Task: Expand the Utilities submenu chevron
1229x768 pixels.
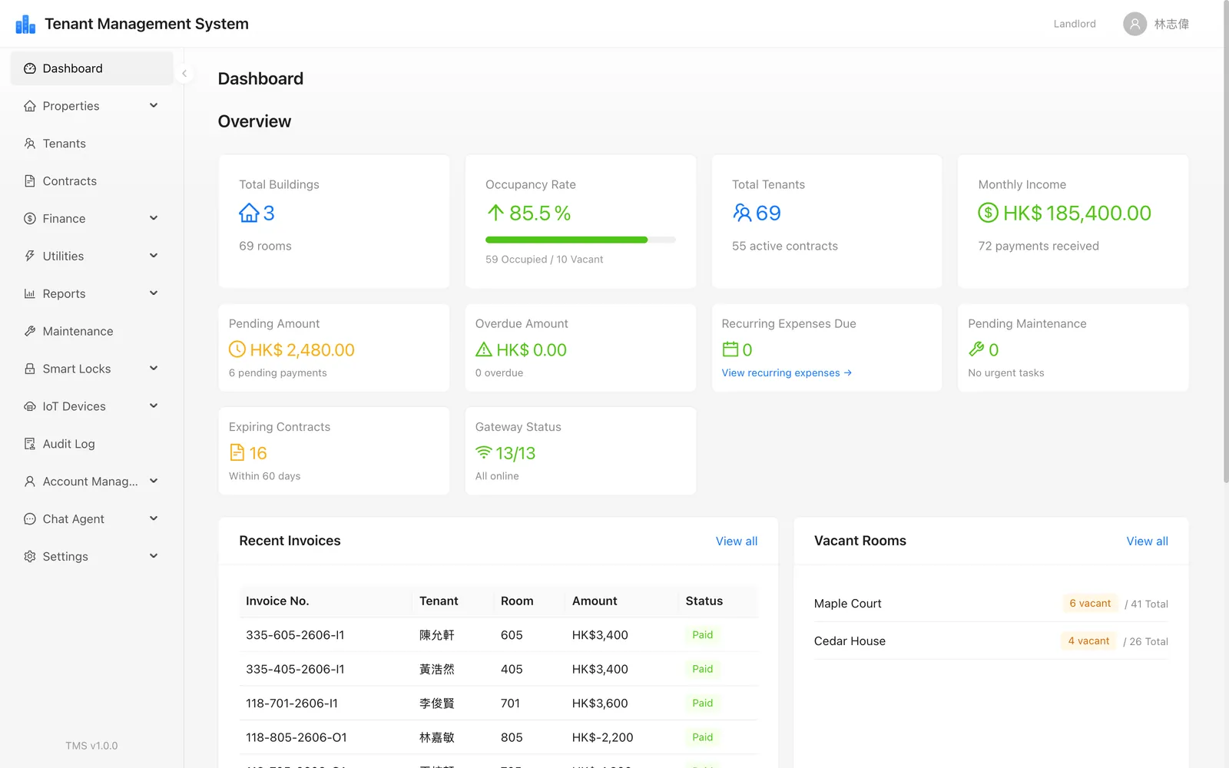Action: (154, 256)
